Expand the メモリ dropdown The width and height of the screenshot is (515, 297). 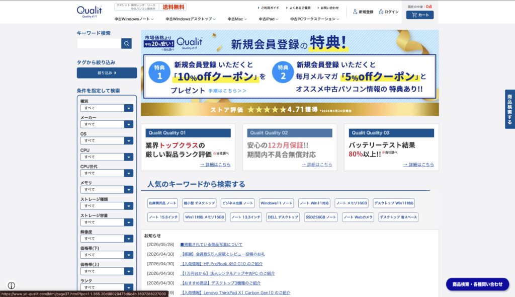tap(107, 189)
